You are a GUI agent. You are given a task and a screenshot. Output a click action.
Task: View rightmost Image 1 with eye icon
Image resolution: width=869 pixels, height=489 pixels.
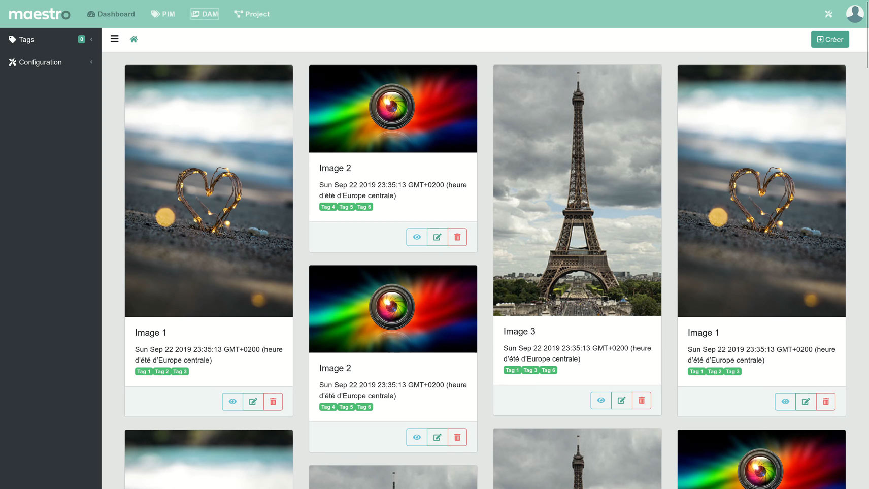[x=785, y=402]
